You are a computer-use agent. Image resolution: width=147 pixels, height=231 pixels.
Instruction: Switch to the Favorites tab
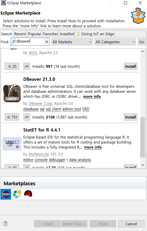tap(51, 34)
